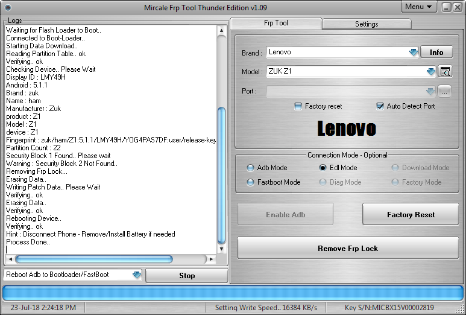This screenshot has width=466, height=315.
Task: Select the Frp Tool tab
Action: (276, 23)
